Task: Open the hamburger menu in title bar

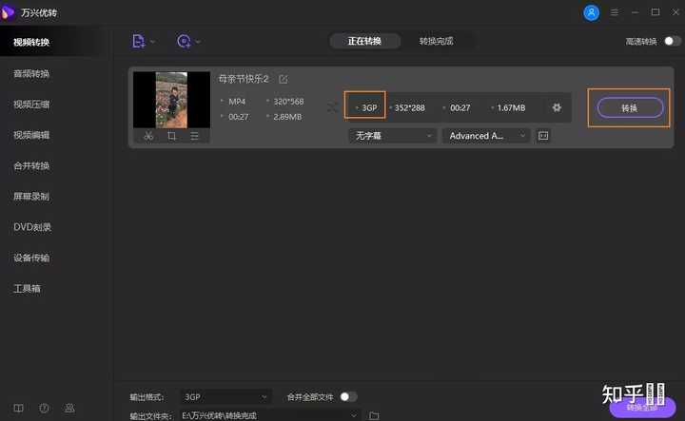Action: tap(615, 12)
